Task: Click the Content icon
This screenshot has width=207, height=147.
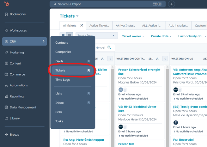Action: click(6, 64)
